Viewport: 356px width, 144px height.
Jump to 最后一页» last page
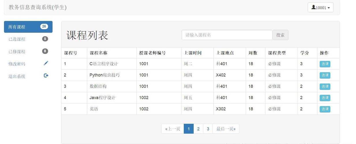pyautogui.click(x=226, y=129)
